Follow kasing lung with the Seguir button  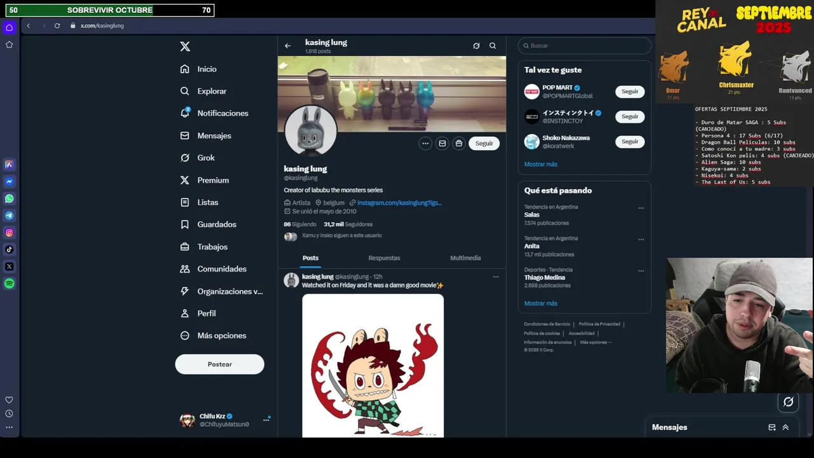484,144
